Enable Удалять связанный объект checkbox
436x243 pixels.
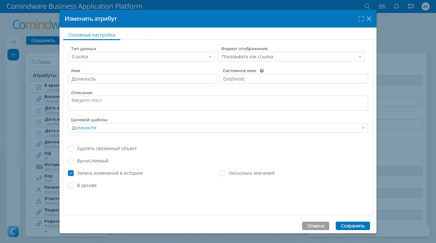coord(71,149)
